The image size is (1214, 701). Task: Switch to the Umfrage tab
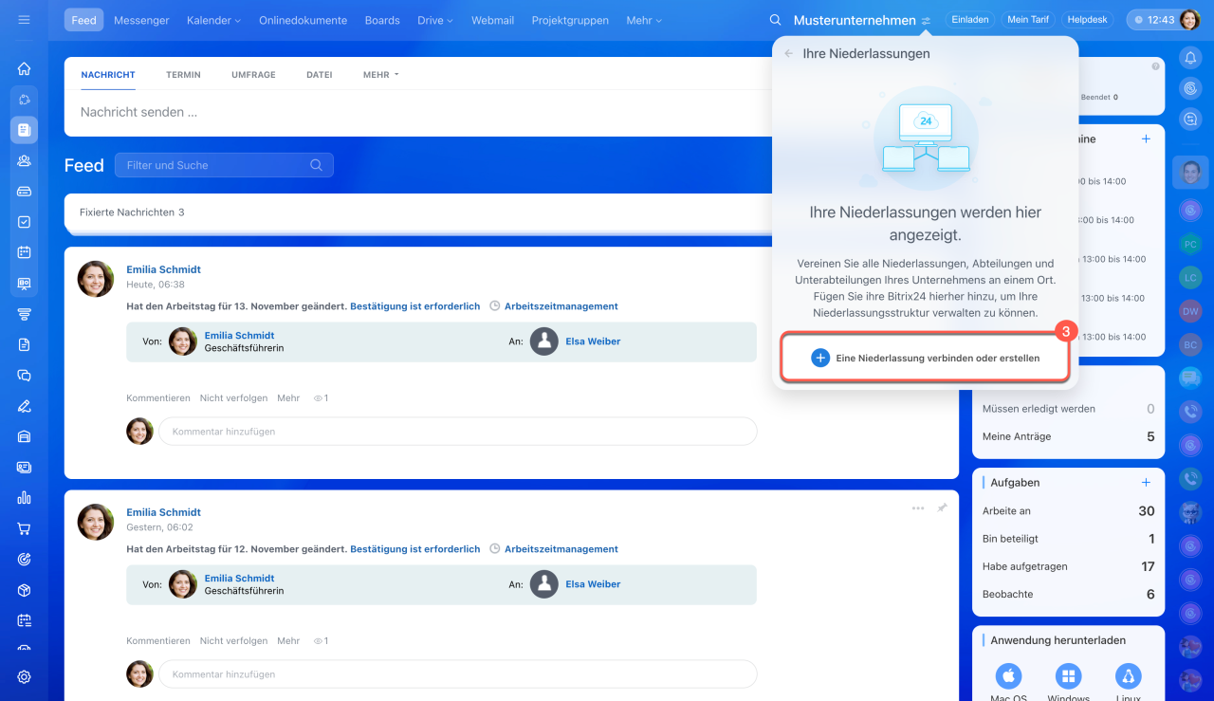point(253,75)
